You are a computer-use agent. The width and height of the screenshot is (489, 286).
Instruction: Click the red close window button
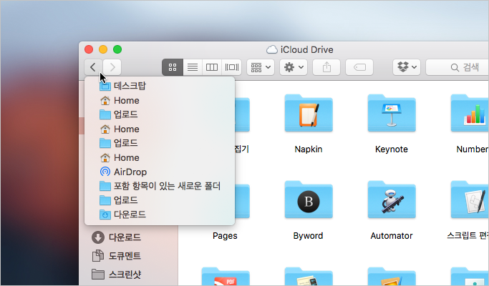click(89, 49)
